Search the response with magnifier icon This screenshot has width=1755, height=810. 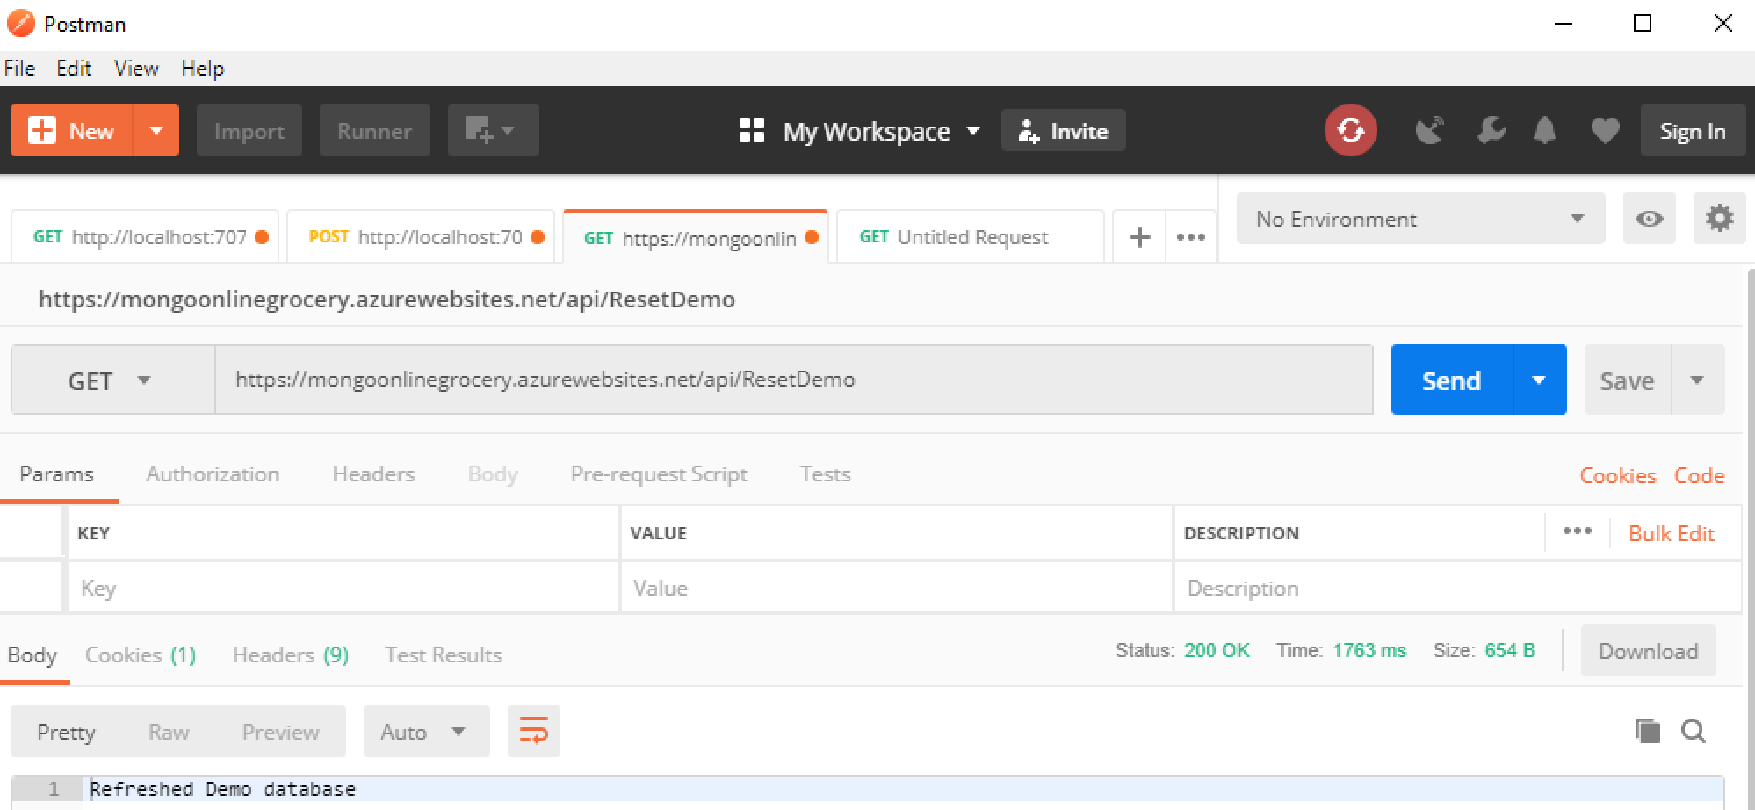[1693, 731]
